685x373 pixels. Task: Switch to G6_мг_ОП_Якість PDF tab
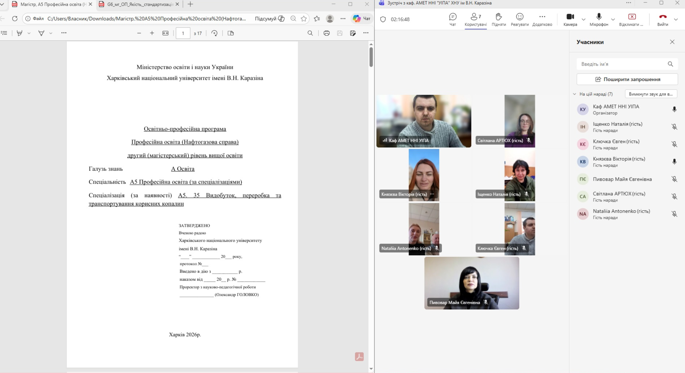click(x=140, y=4)
